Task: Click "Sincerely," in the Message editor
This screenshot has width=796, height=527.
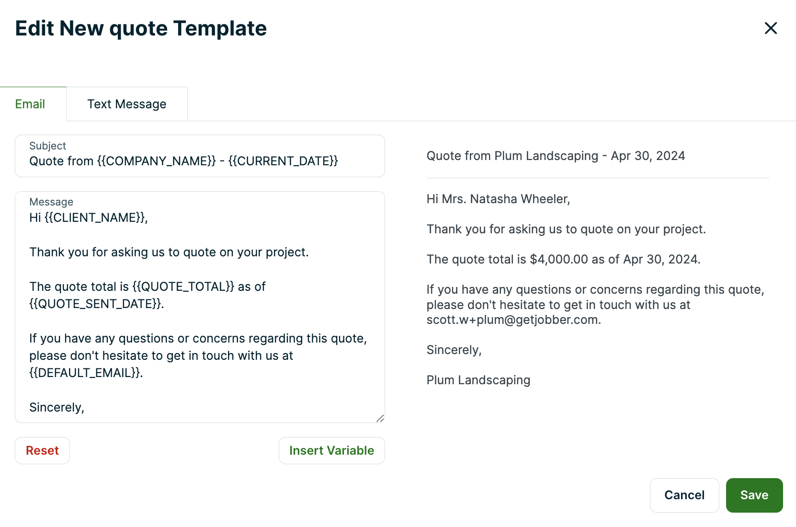Action: (x=57, y=407)
